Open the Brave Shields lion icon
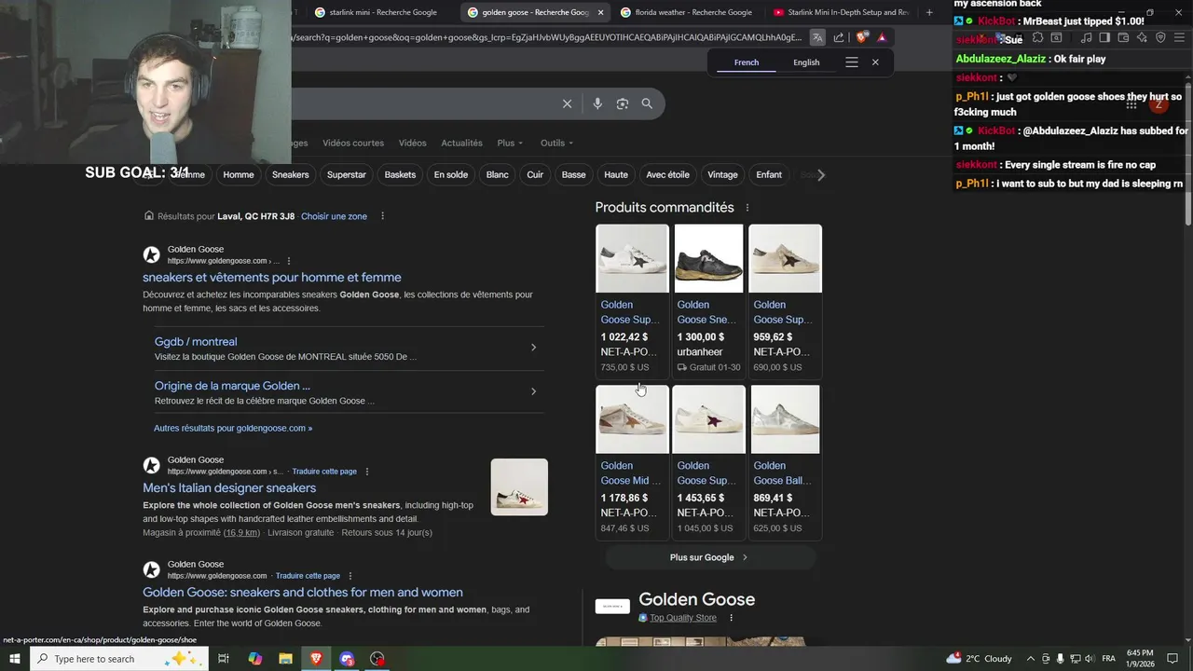This screenshot has height=671, width=1193. pos(861,37)
